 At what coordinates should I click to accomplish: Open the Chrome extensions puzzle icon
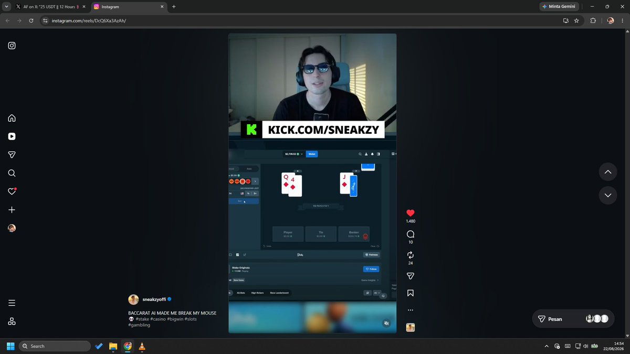click(x=593, y=20)
